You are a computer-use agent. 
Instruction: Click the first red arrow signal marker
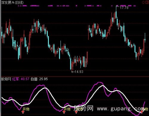pos(23,112)
